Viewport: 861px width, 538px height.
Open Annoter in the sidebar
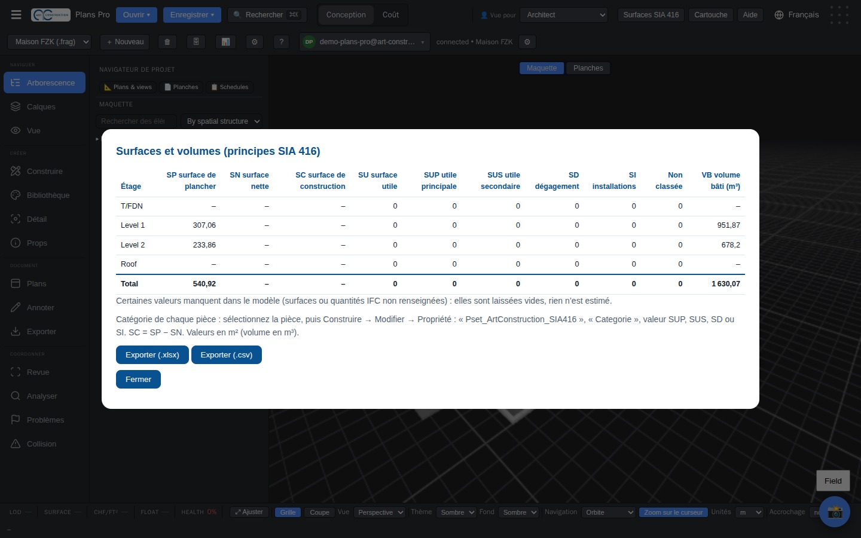[45, 308]
